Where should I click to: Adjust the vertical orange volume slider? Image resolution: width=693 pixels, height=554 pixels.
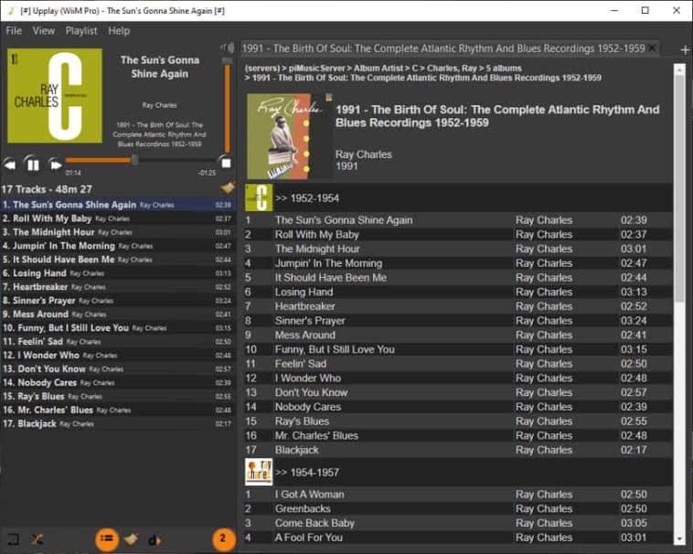tap(227, 105)
